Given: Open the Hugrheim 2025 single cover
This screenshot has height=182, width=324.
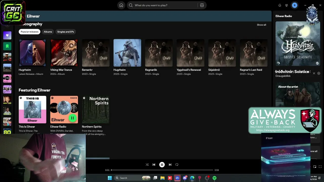Looking at the screenshot, I should [127, 53].
